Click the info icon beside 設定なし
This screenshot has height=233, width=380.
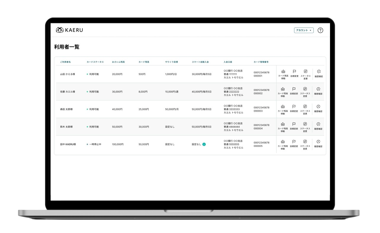[x=204, y=144]
